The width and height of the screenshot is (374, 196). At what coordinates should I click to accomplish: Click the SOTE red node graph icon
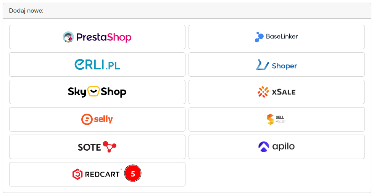110,147
